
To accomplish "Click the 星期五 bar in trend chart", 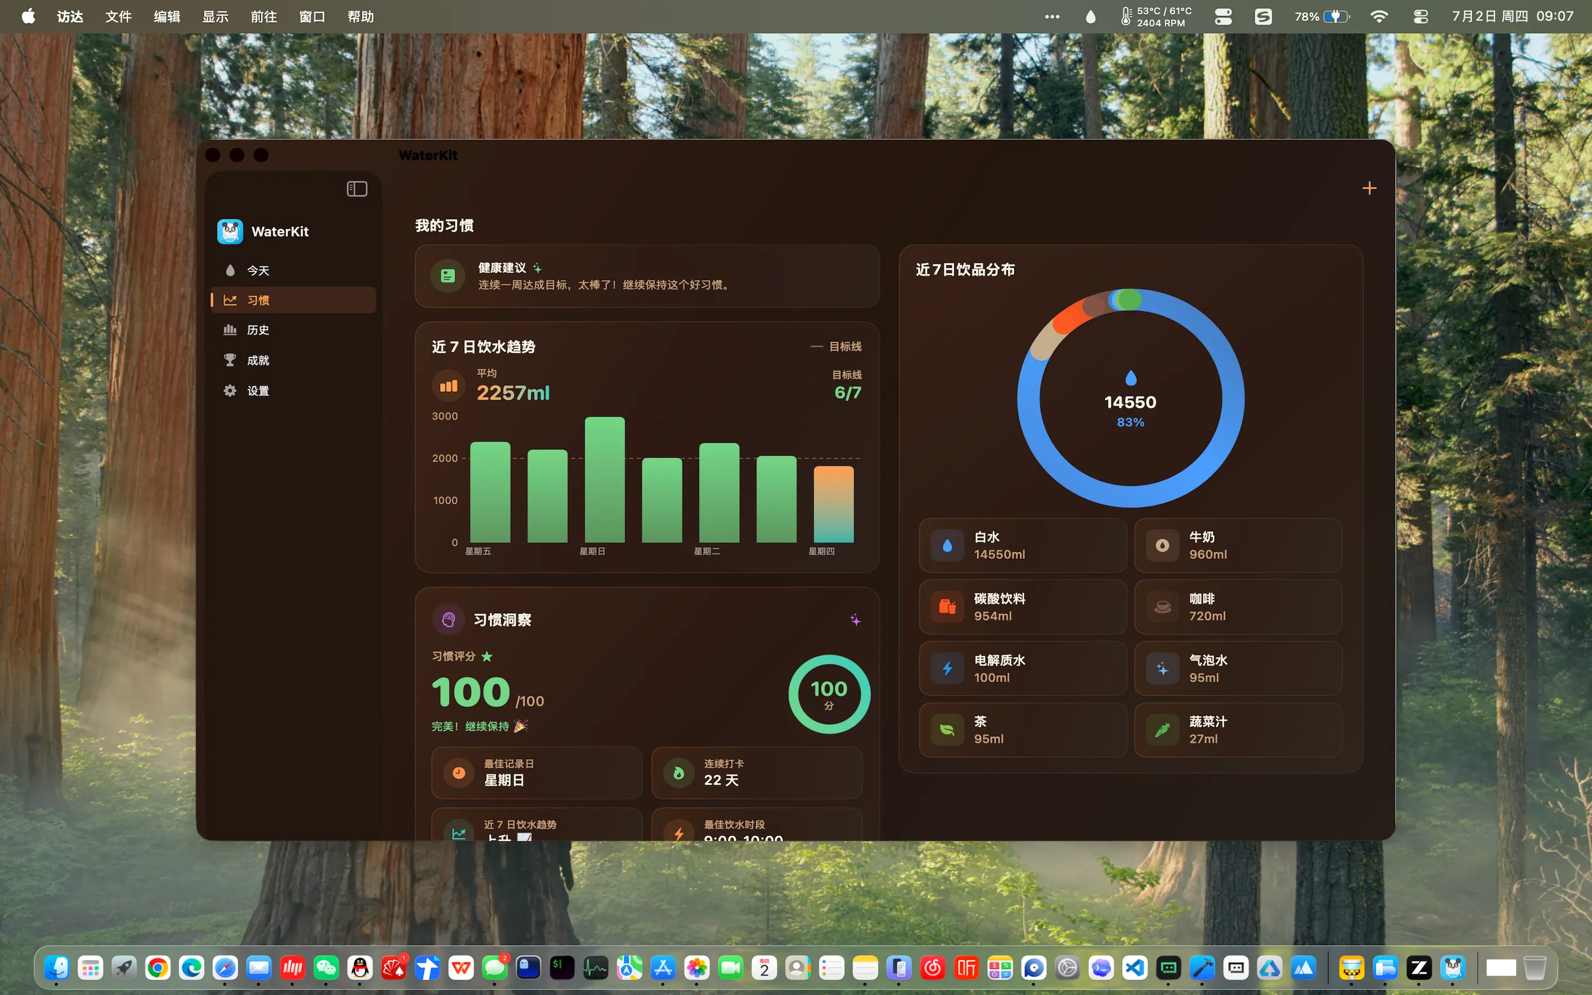I will pos(490,492).
